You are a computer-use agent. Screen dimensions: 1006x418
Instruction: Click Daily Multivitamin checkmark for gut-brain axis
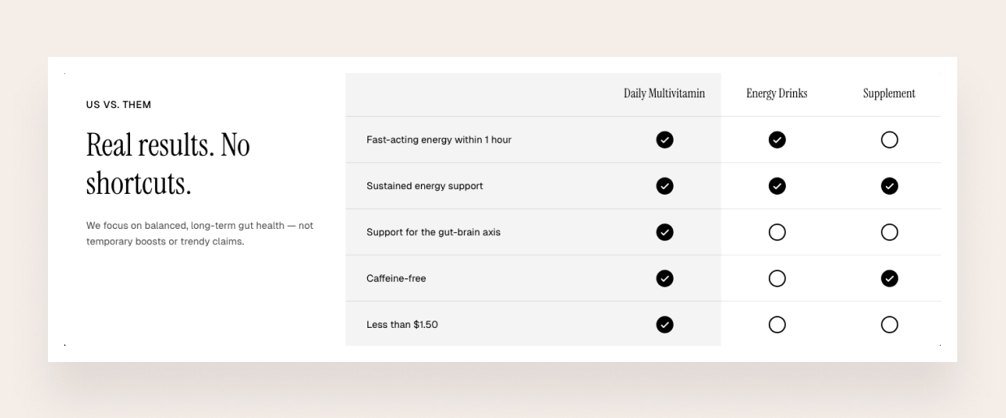[x=665, y=232]
